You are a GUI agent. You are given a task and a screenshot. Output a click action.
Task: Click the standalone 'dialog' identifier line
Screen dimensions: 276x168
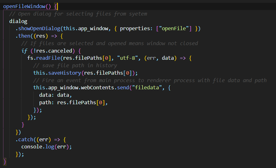pos(18,21)
